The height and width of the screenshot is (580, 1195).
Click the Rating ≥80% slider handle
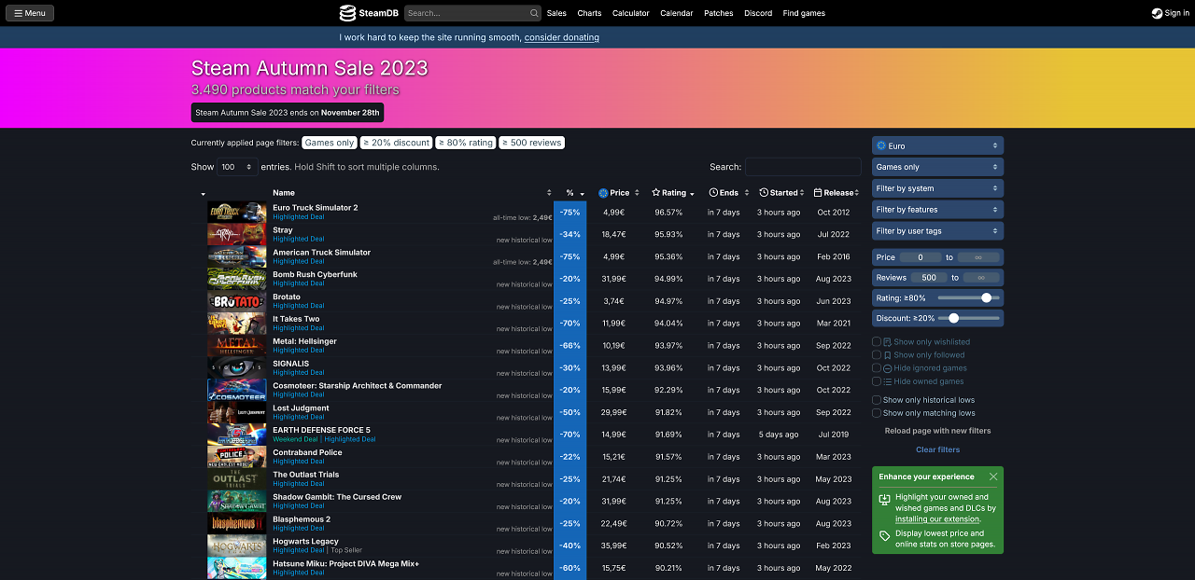(987, 297)
